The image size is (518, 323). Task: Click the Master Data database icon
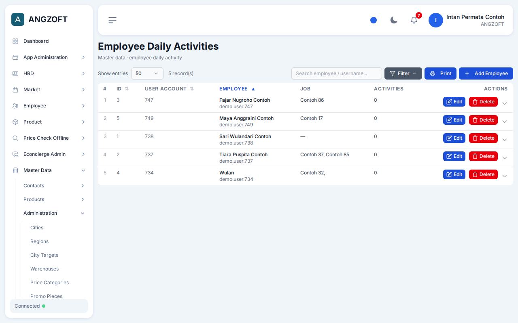click(x=15, y=170)
